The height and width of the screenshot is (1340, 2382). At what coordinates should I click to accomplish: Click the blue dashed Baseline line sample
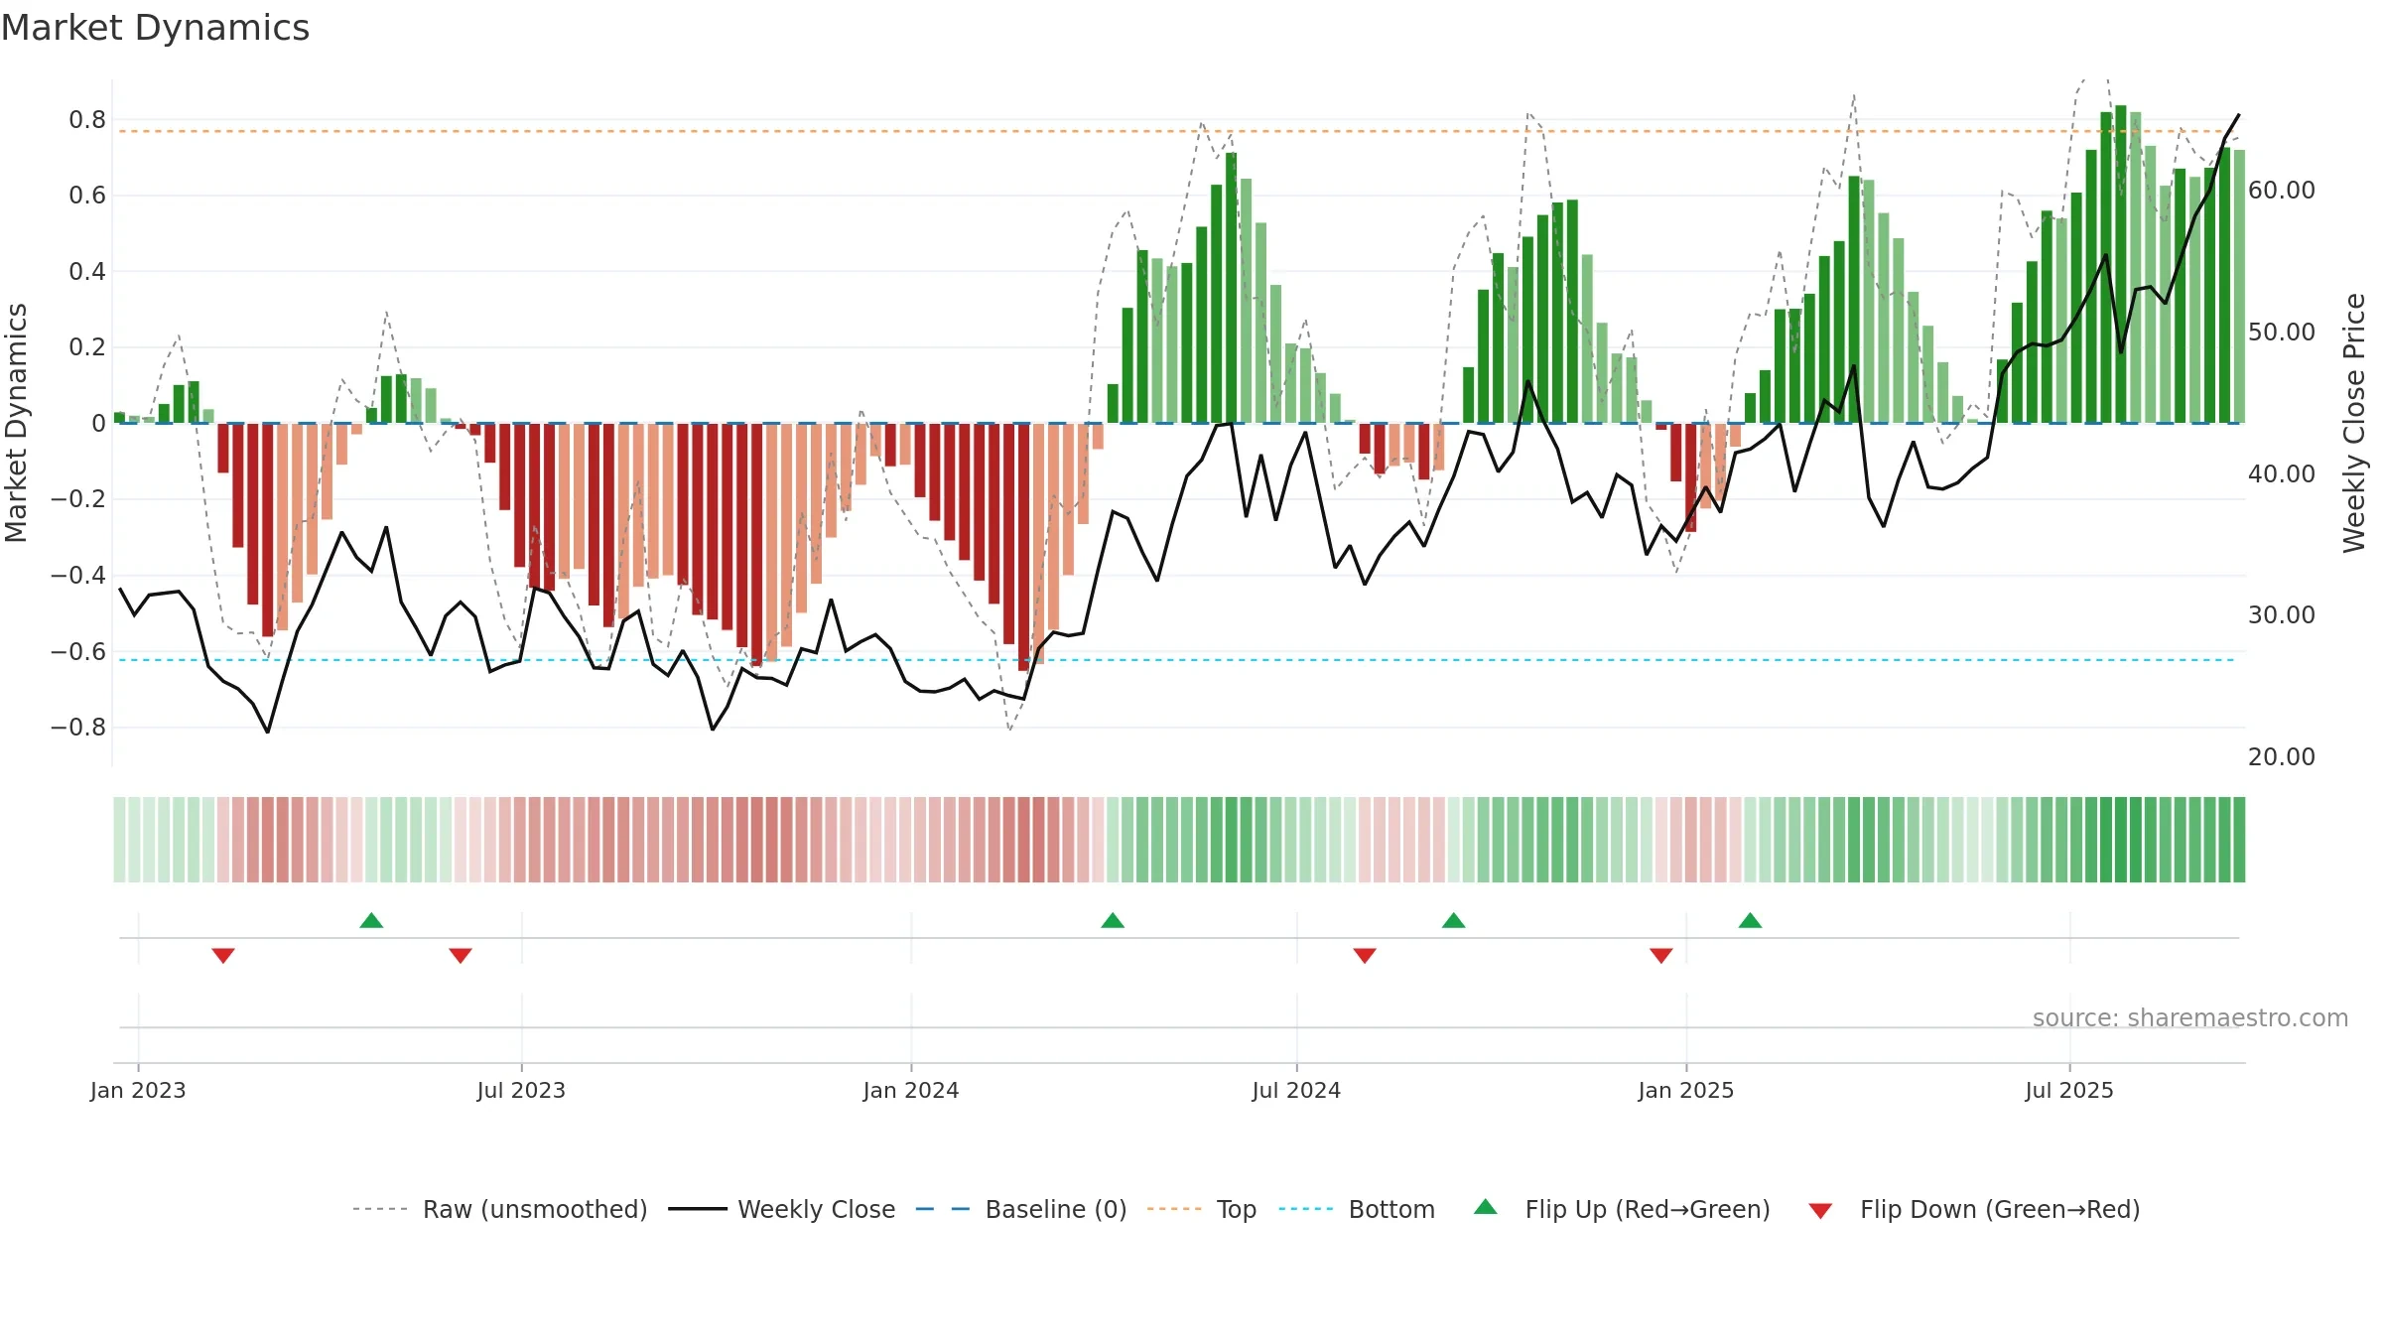tap(943, 1209)
